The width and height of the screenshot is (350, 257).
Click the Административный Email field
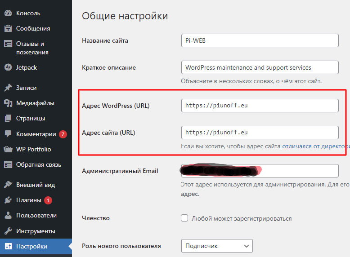tap(260, 171)
